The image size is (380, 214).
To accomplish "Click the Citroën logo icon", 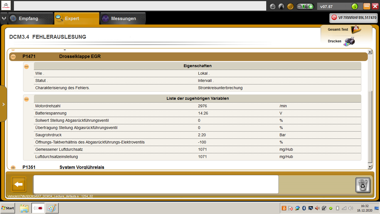I will 6,6.
